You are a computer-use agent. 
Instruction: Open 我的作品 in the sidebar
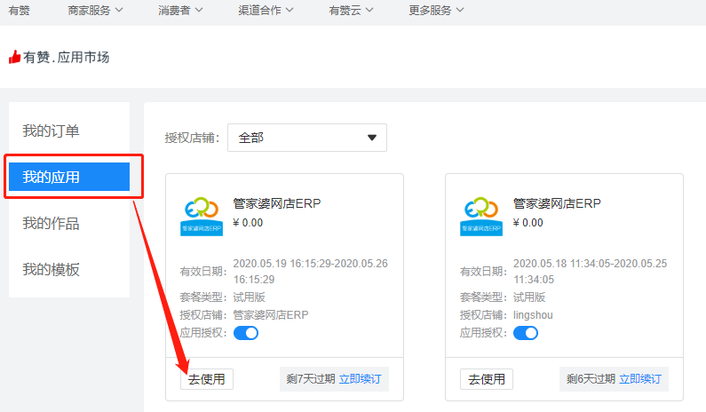click(69, 224)
